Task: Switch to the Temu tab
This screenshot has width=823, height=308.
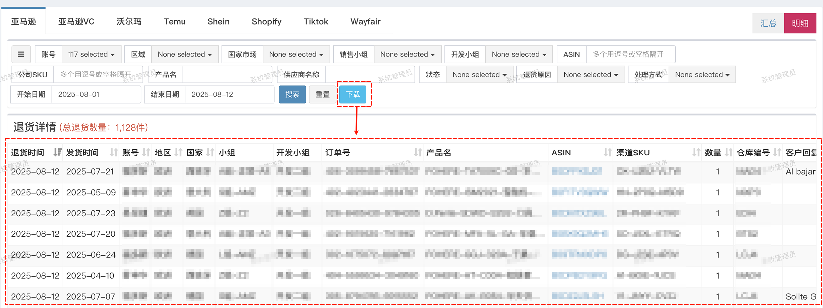Action: (174, 22)
